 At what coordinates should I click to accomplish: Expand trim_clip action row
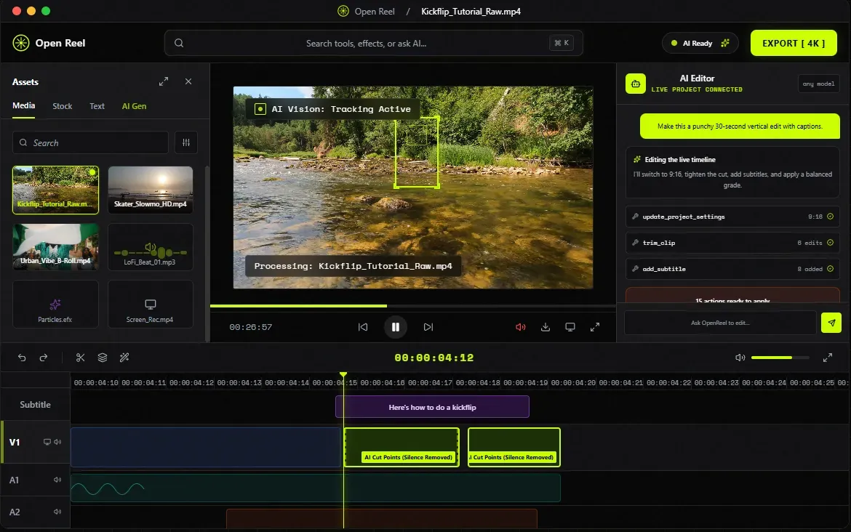click(732, 243)
